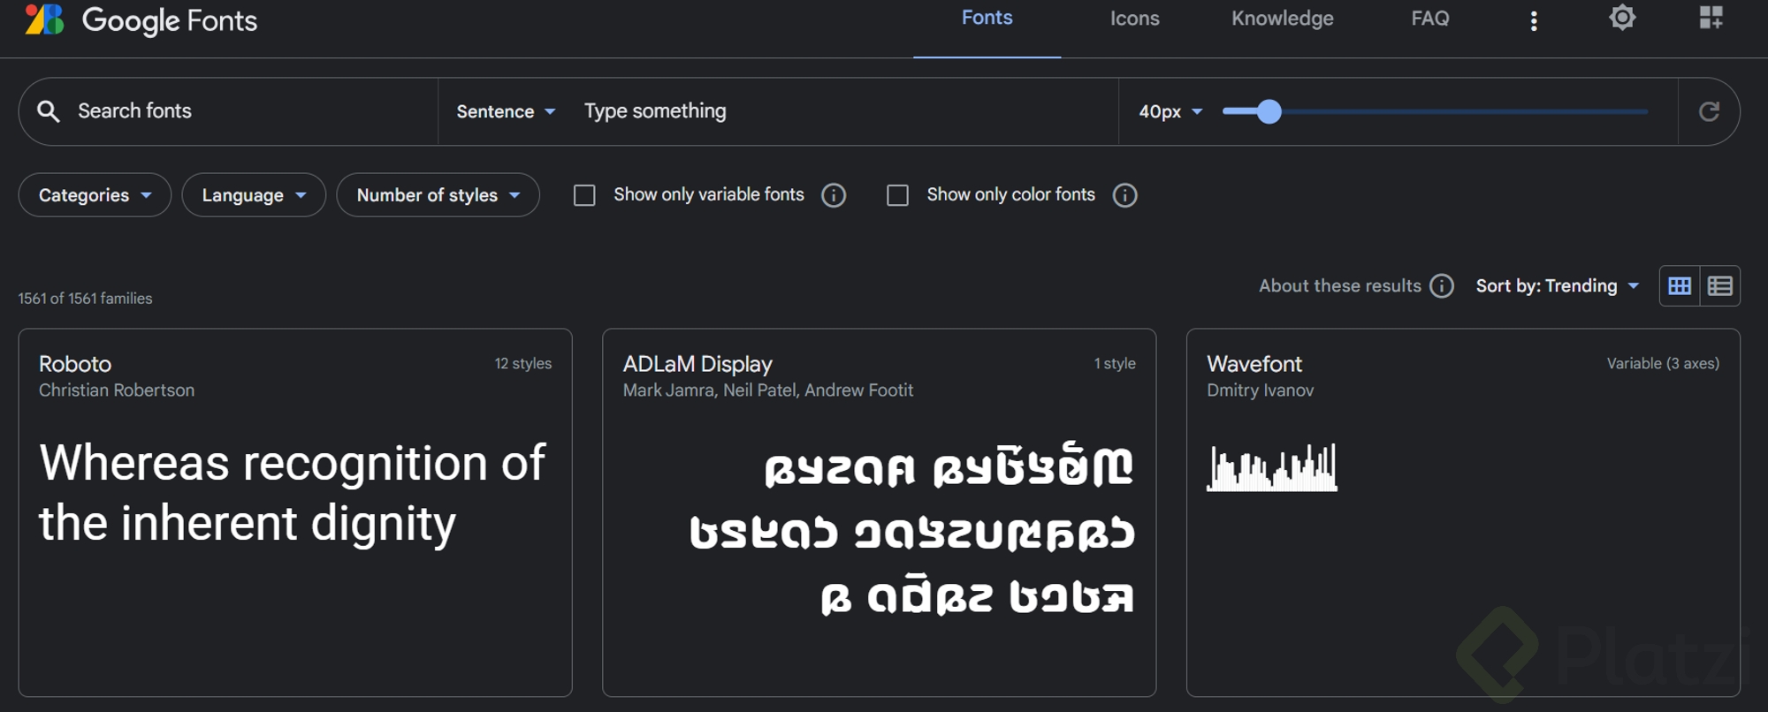Click the Roboto 12 styles label
This screenshot has width=1768, height=712.
click(522, 364)
